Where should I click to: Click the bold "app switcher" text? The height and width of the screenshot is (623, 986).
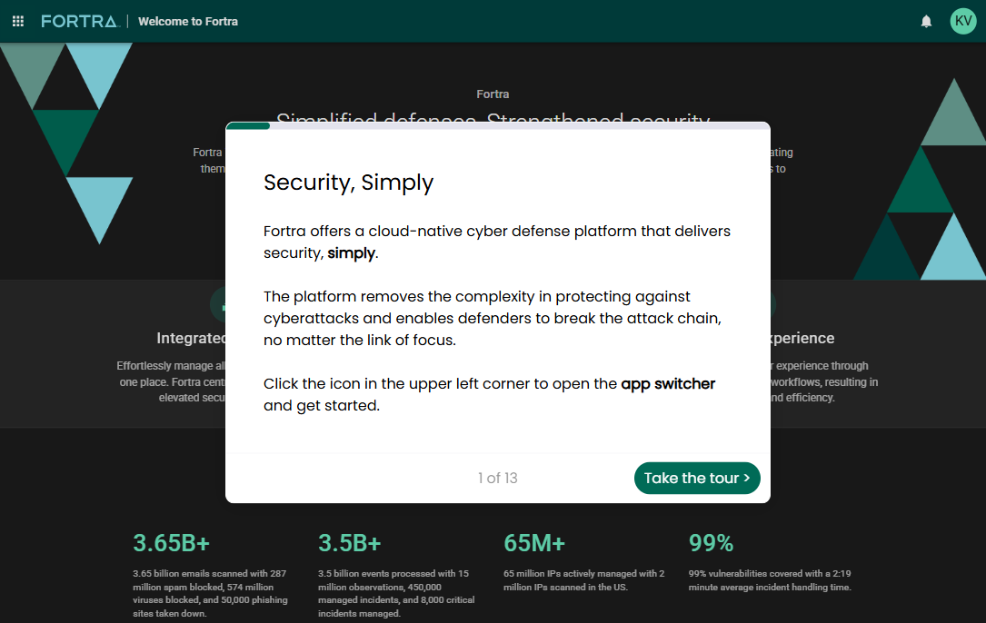click(668, 383)
